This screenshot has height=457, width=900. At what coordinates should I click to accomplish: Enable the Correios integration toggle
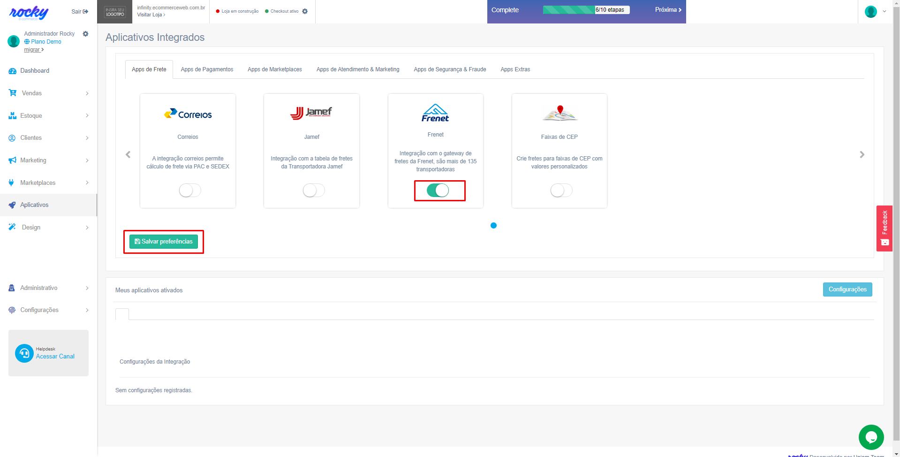coord(190,190)
